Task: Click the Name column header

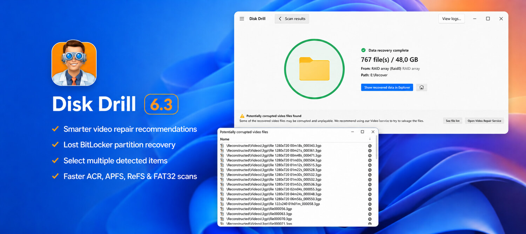Action: pyautogui.click(x=225, y=139)
